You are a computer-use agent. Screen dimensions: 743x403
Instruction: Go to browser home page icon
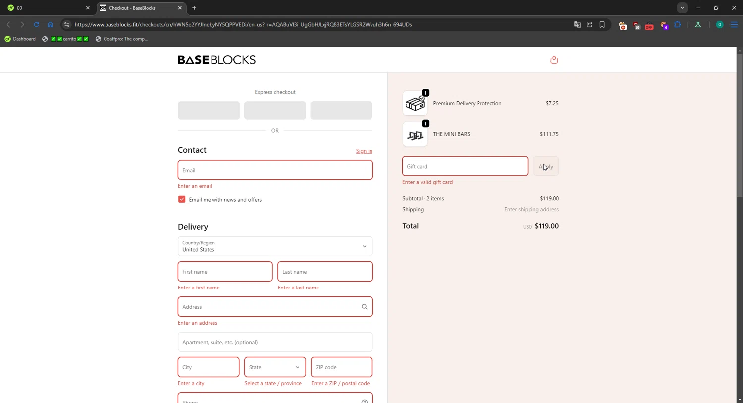50,24
